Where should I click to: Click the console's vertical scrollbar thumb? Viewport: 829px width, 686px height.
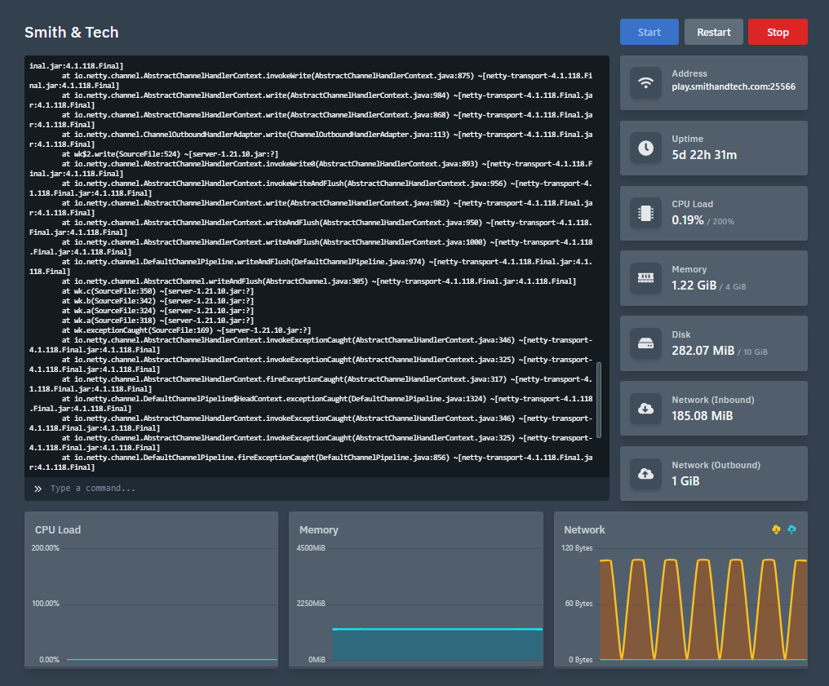[x=600, y=400]
